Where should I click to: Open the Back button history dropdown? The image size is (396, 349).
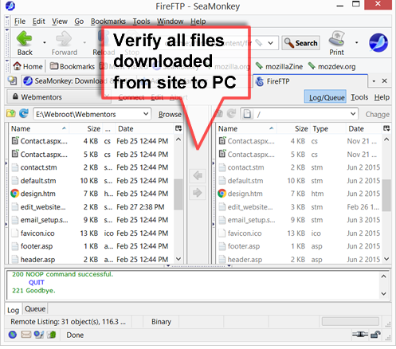coord(45,42)
